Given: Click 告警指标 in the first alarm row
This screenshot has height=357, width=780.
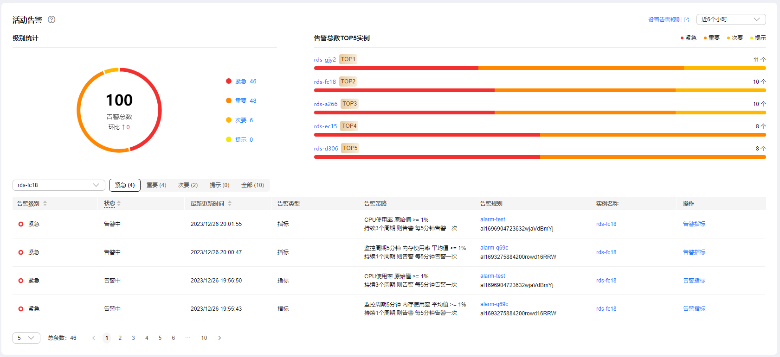Looking at the screenshot, I should point(694,224).
